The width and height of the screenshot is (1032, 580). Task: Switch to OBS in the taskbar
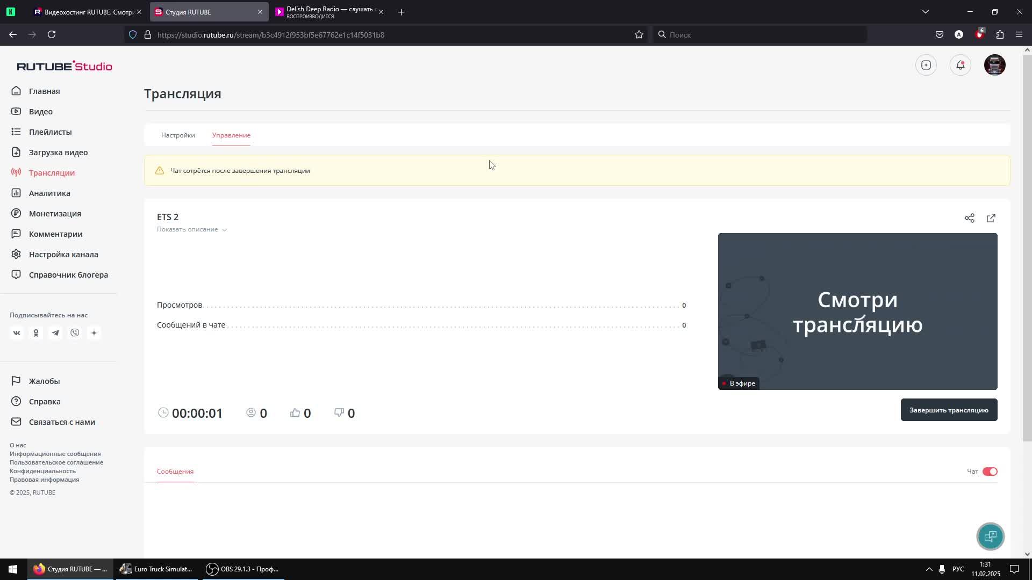tap(243, 569)
